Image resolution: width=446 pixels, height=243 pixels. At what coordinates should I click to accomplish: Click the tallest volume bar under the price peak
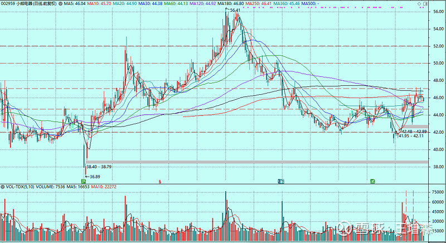coord(226,216)
